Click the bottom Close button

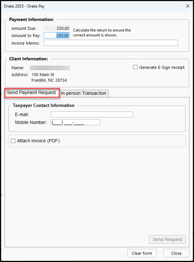(176, 253)
